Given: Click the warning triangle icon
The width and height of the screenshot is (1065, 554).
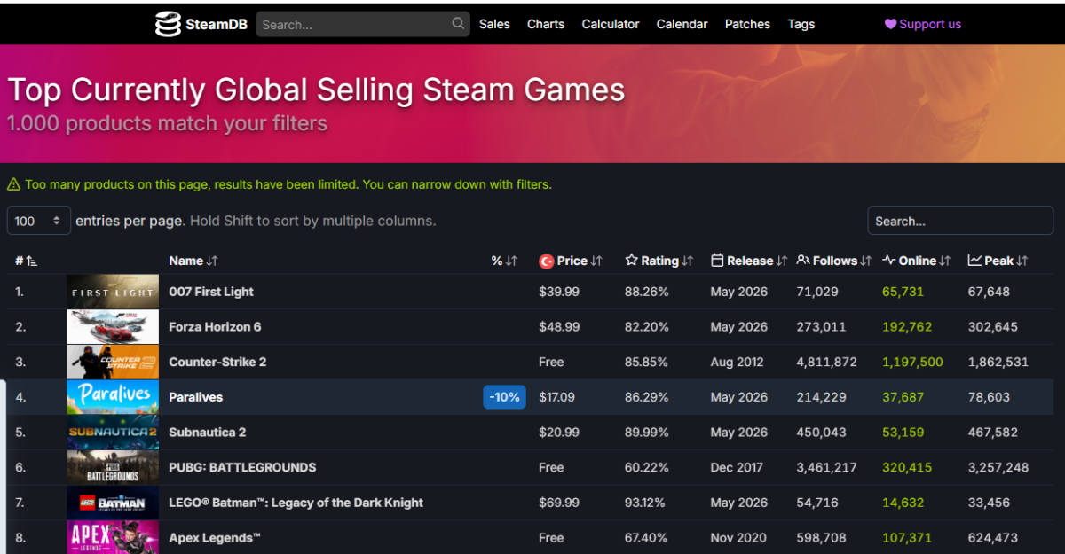Looking at the screenshot, I should (13, 184).
